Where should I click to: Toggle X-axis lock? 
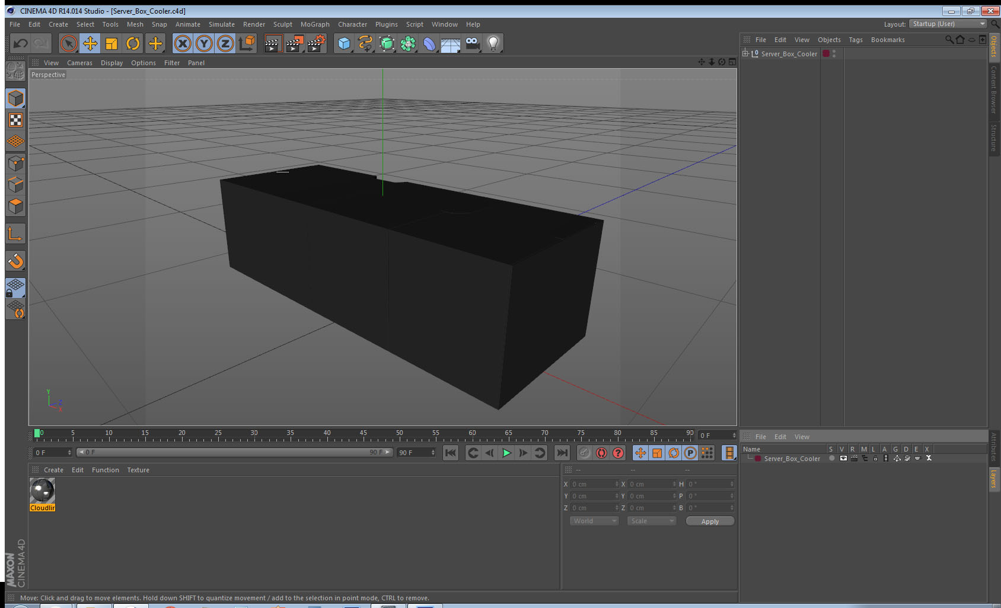[x=183, y=43]
